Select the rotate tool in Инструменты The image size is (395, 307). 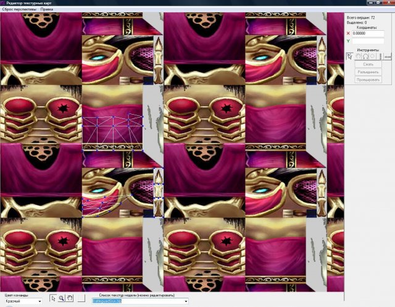pyautogui.click(x=365, y=56)
